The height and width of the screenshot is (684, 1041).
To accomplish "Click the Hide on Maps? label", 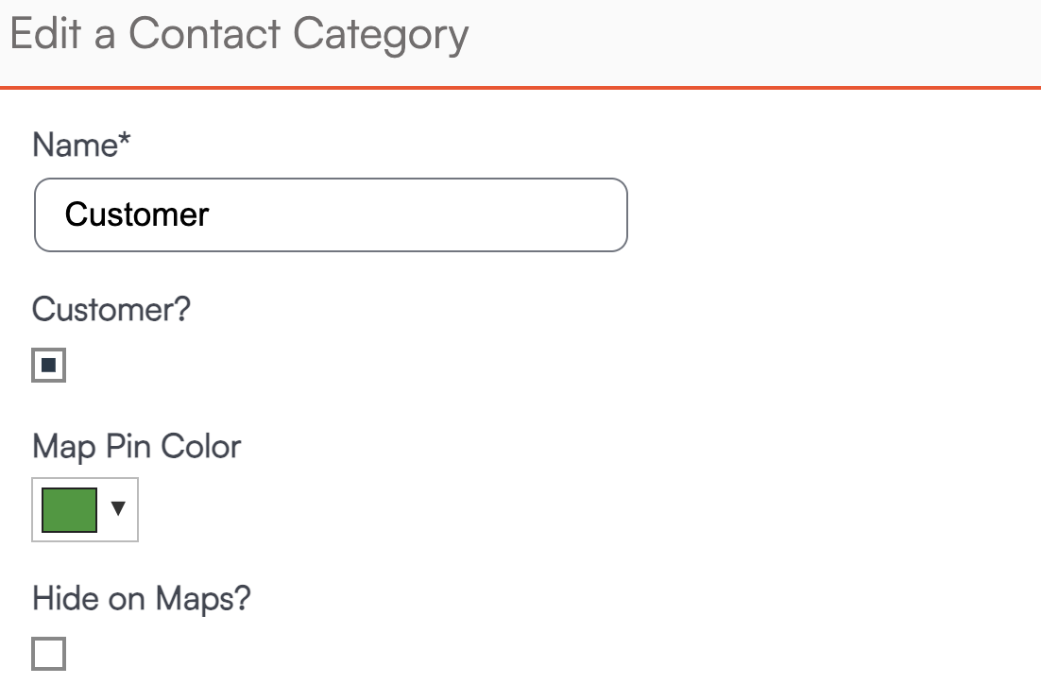I will coord(142,599).
